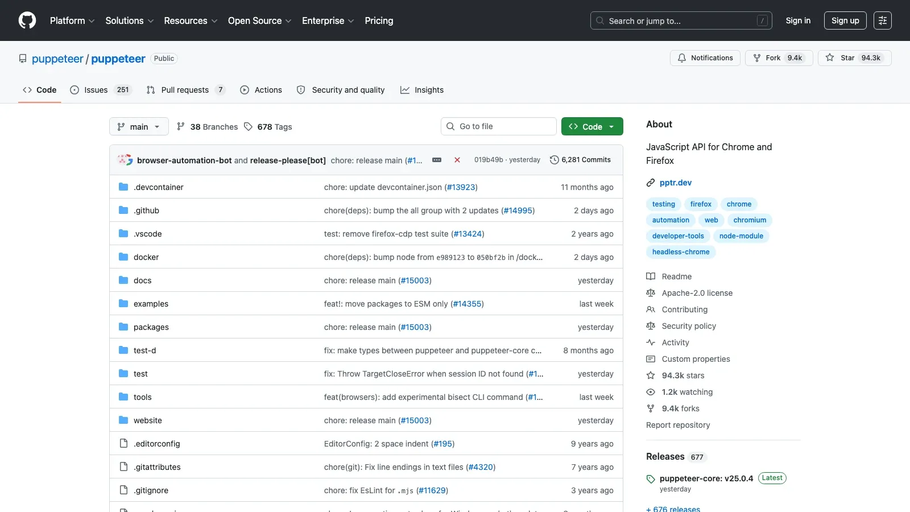Expand the Resources menu
Image resolution: width=910 pixels, height=512 pixels.
[191, 20]
